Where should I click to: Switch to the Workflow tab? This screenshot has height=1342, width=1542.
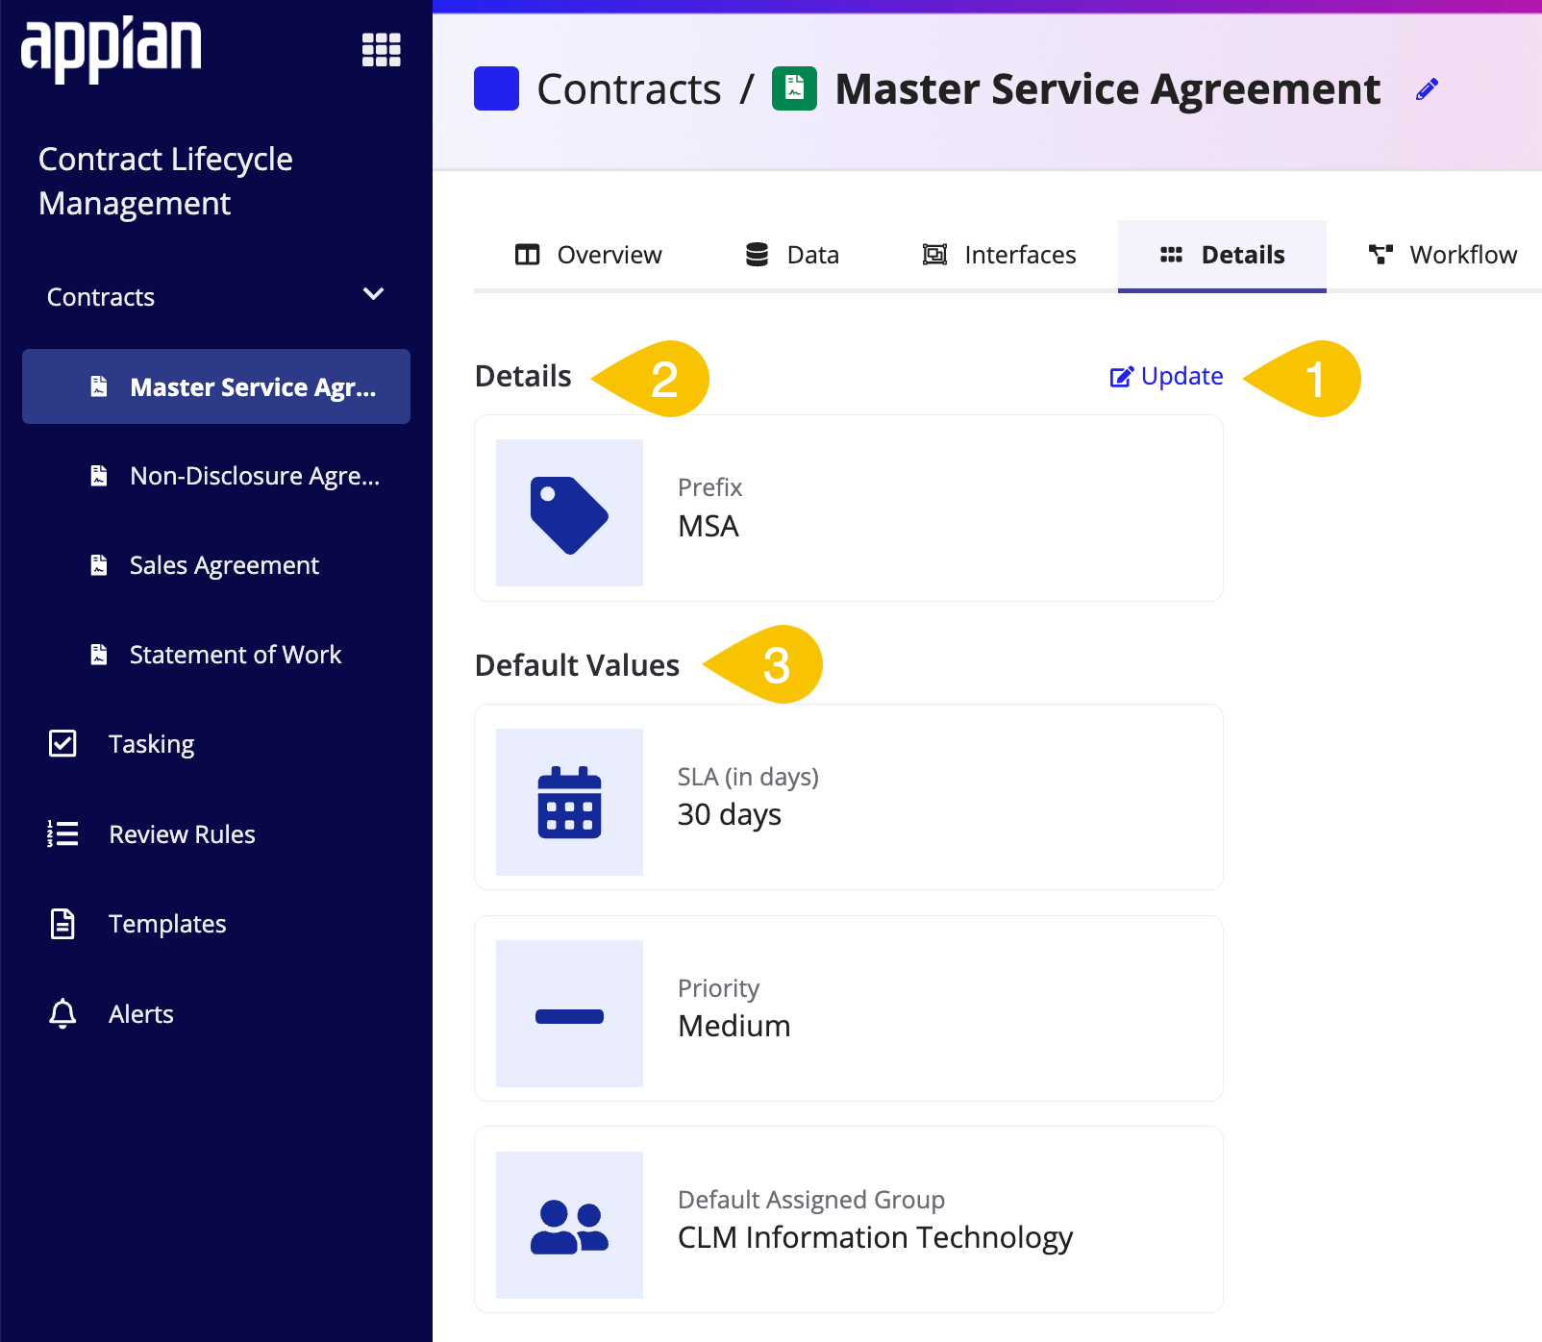[x=1442, y=255]
